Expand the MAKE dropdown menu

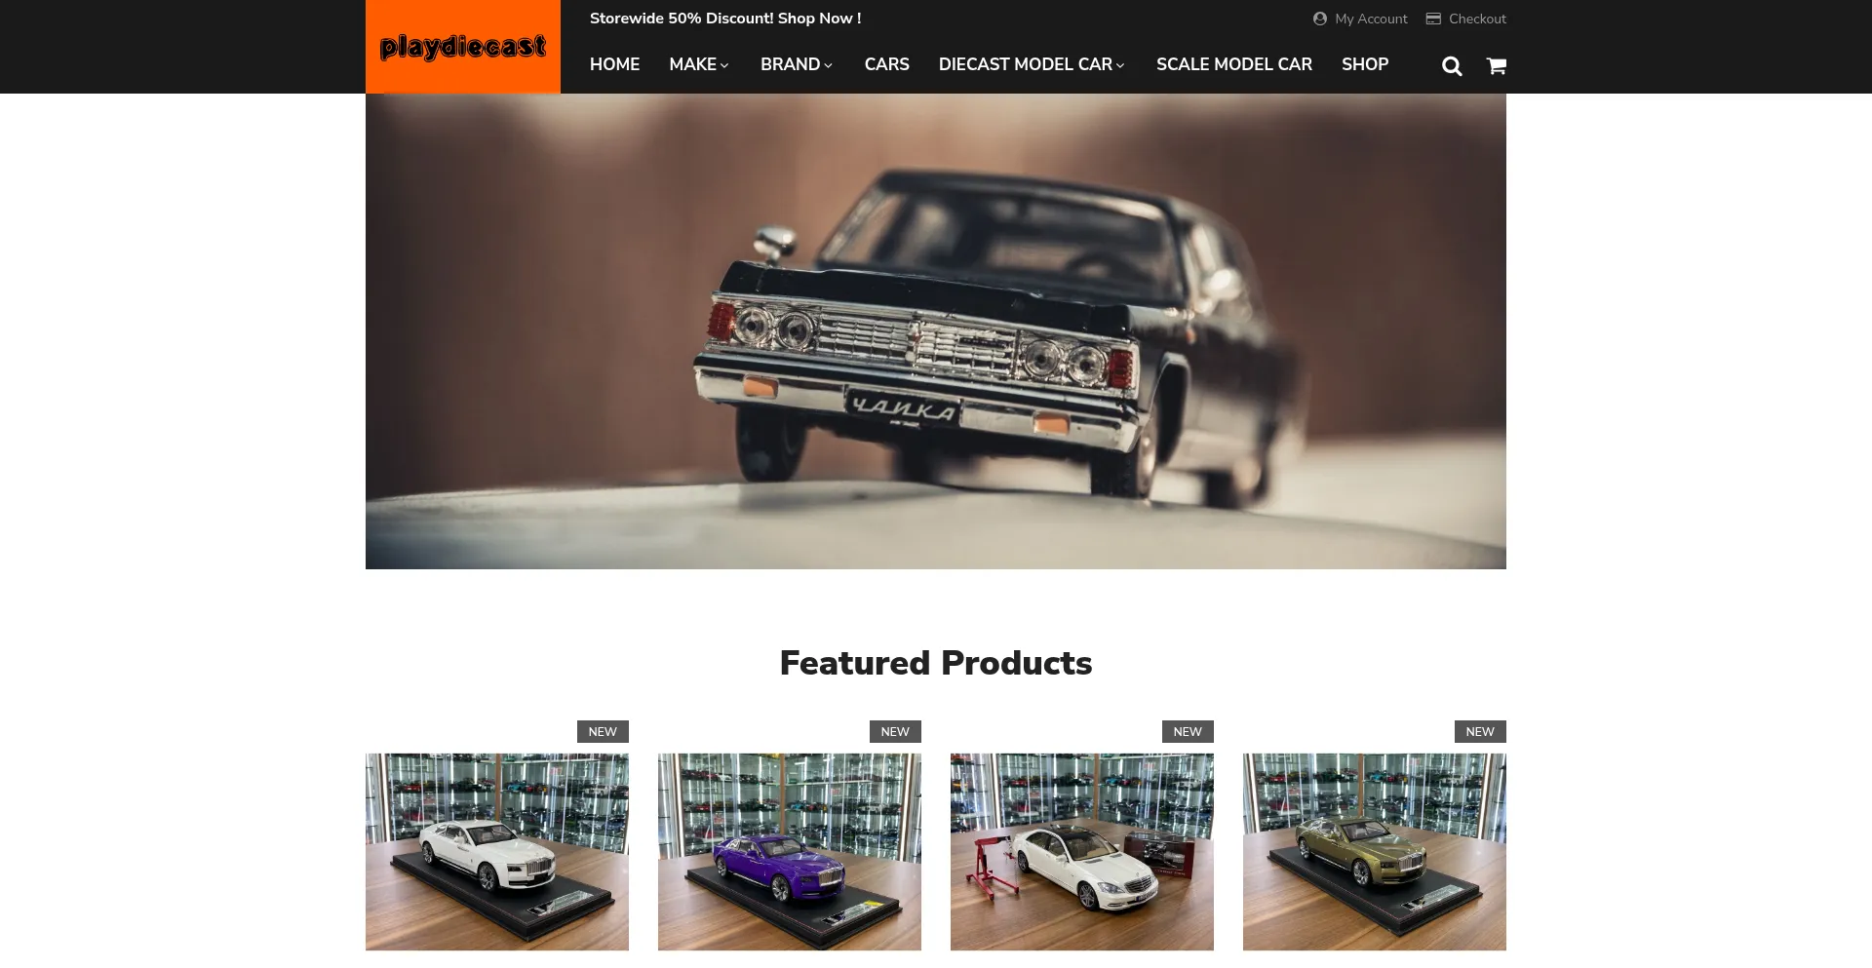pos(699,64)
